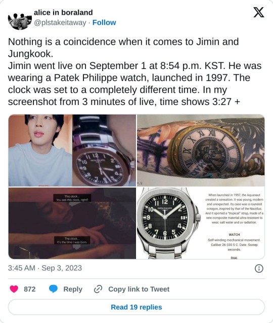The width and height of the screenshot is (273, 323).
Task: Click the chain link copy icon
Action: coord(98,289)
